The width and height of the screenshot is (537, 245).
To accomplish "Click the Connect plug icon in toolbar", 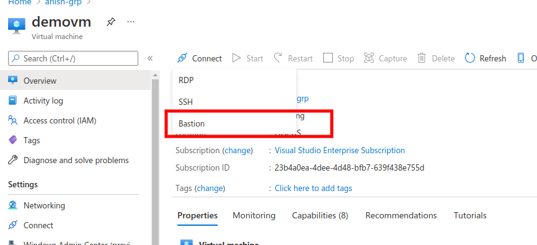I will point(182,58).
